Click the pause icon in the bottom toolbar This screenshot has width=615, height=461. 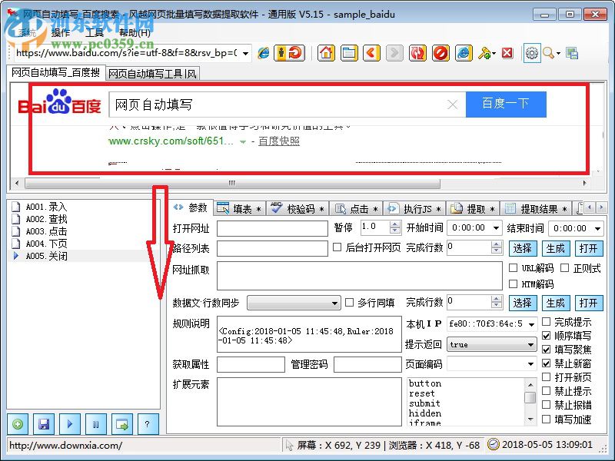tap(95, 423)
